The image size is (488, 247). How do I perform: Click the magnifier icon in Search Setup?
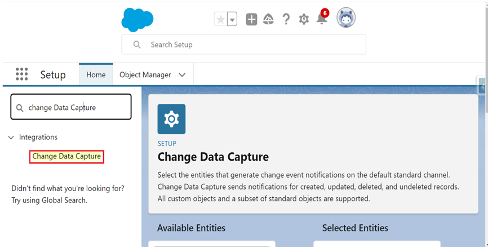[137, 45]
